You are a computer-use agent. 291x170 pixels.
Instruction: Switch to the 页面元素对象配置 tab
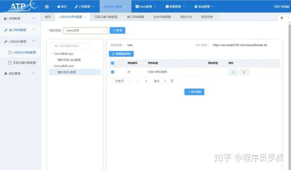(x=106, y=17)
